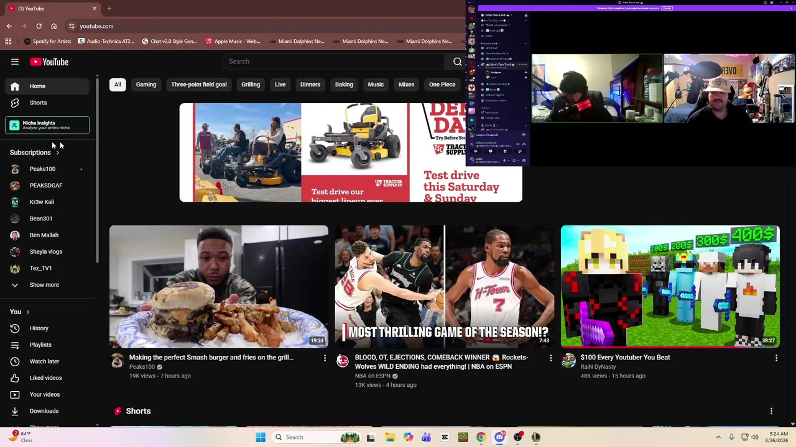796x447 pixels.
Task: Select the One Piece filter chip
Action: tap(442, 84)
